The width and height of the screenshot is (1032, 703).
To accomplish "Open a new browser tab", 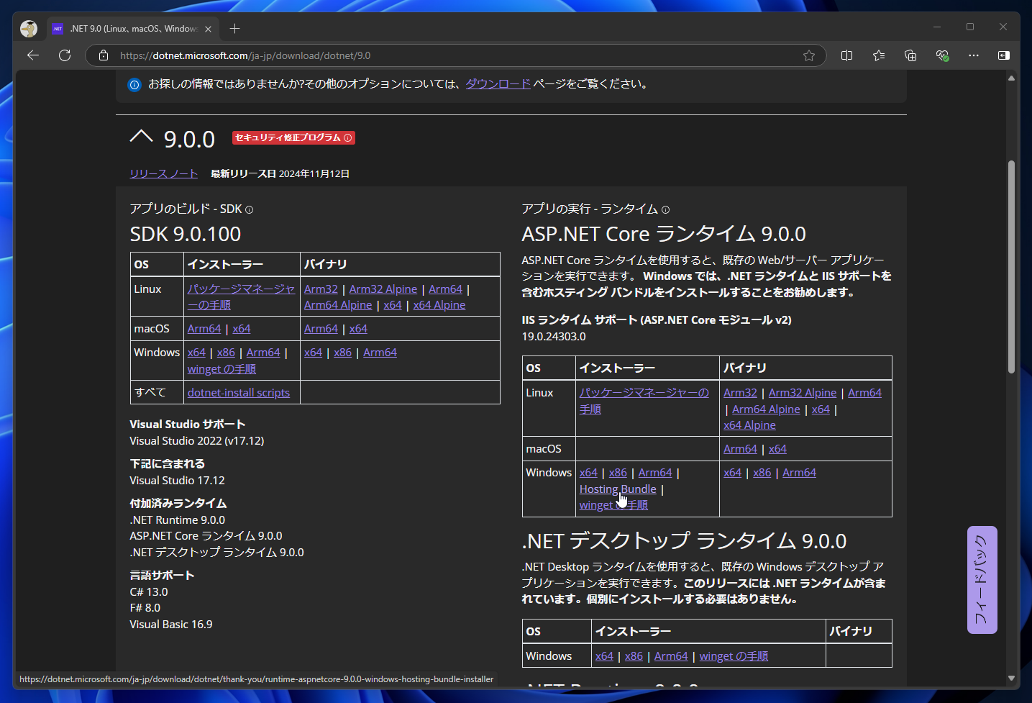I will [234, 29].
